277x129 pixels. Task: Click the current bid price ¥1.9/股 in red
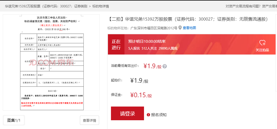[x=152, y=66]
